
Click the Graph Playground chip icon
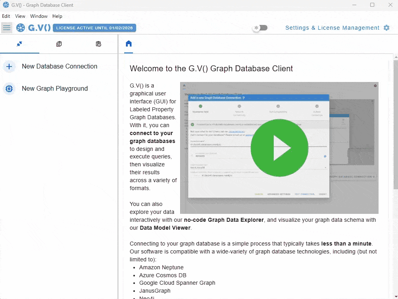[x=10, y=89]
